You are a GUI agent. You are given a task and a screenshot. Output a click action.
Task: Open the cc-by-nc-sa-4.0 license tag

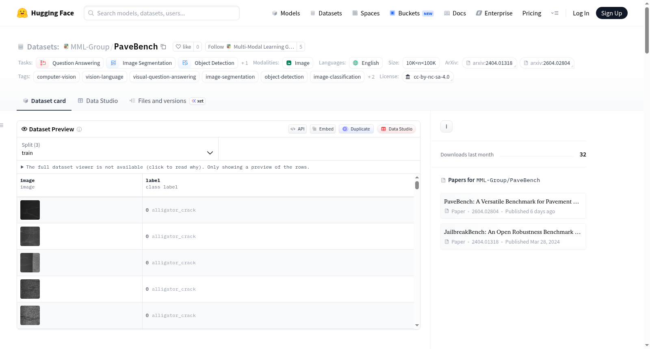click(428, 77)
